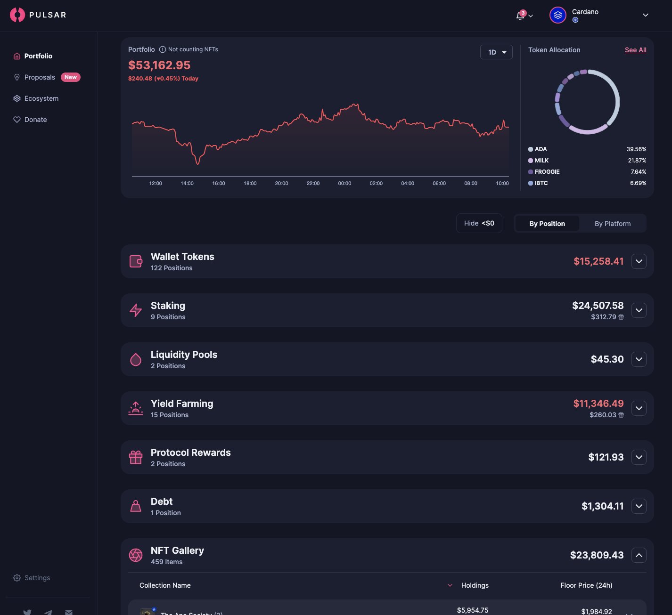Click the Twitter icon at bottom left
The width and height of the screenshot is (672, 615).
[28, 611]
